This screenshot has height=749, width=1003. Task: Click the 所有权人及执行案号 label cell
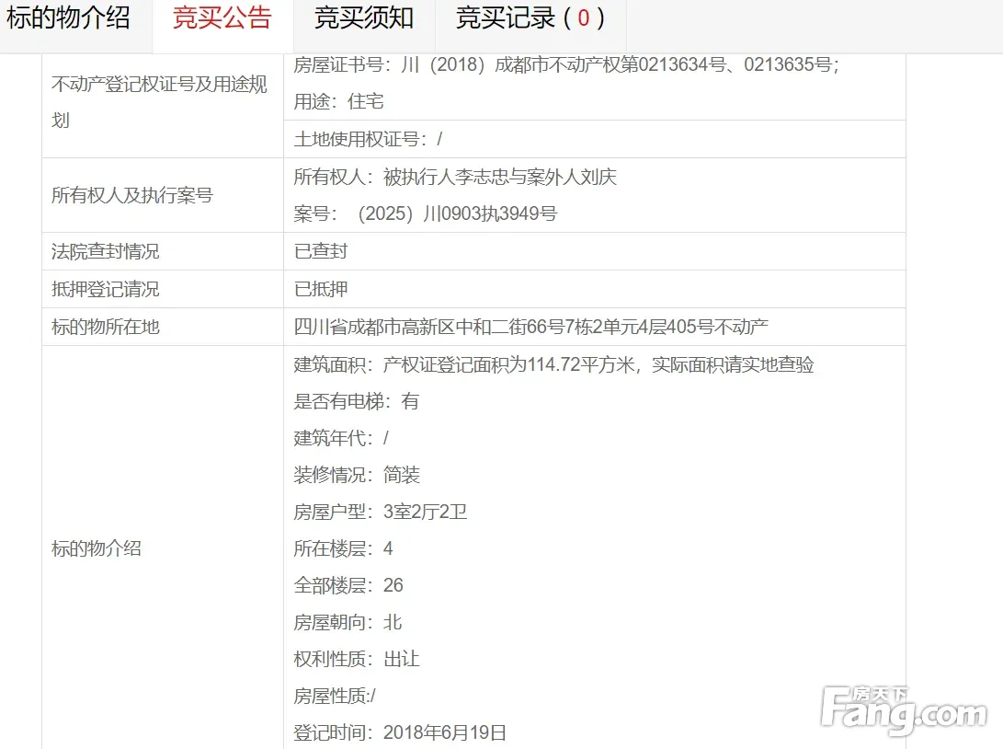[132, 195]
